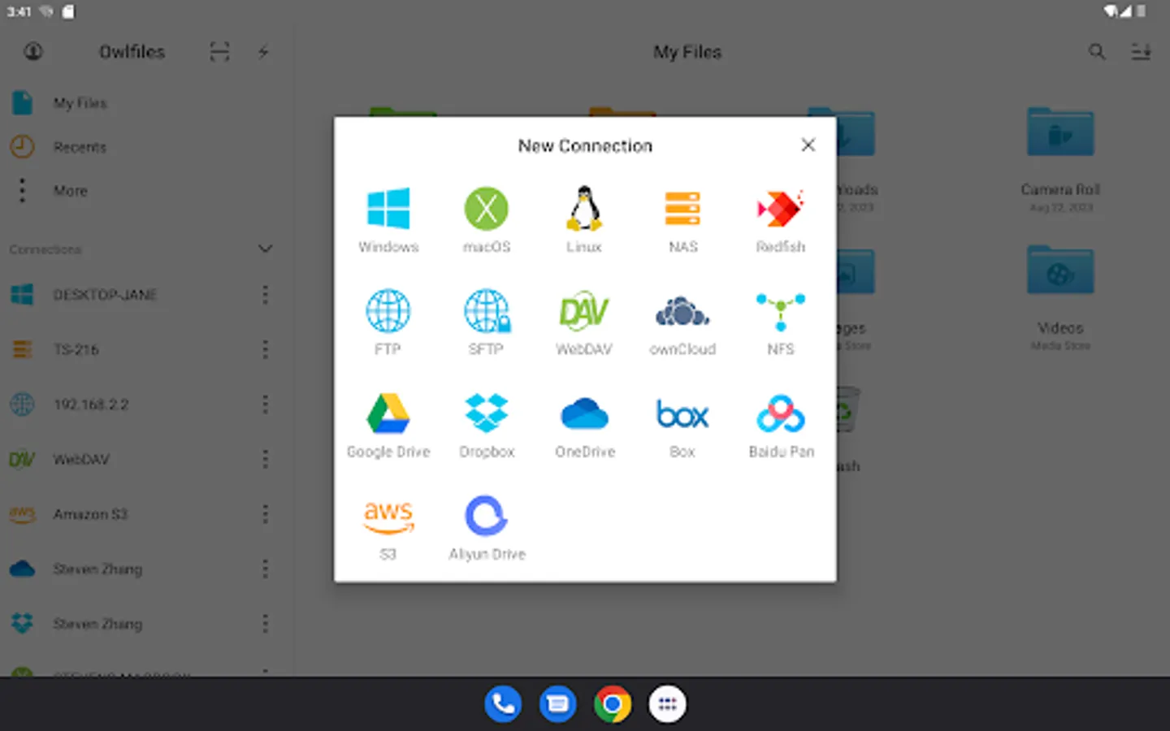Viewport: 1170px width, 731px height.
Task: Open Amazon S3 connection in sidebar
Action: (90, 514)
